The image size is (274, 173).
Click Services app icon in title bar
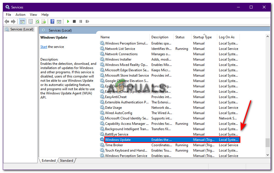click(x=7, y=7)
